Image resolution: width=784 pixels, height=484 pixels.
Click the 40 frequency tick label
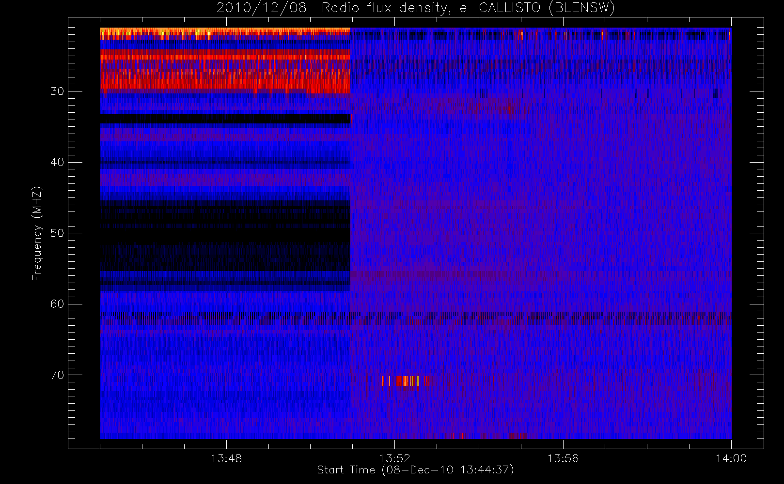[x=57, y=162]
